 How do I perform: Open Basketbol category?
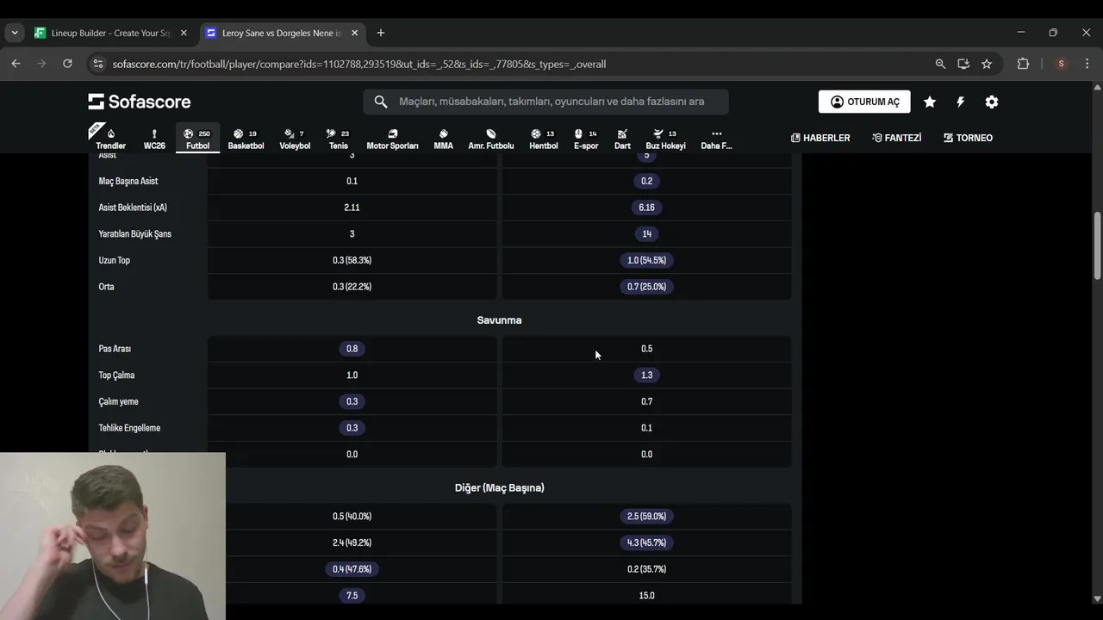(246, 138)
